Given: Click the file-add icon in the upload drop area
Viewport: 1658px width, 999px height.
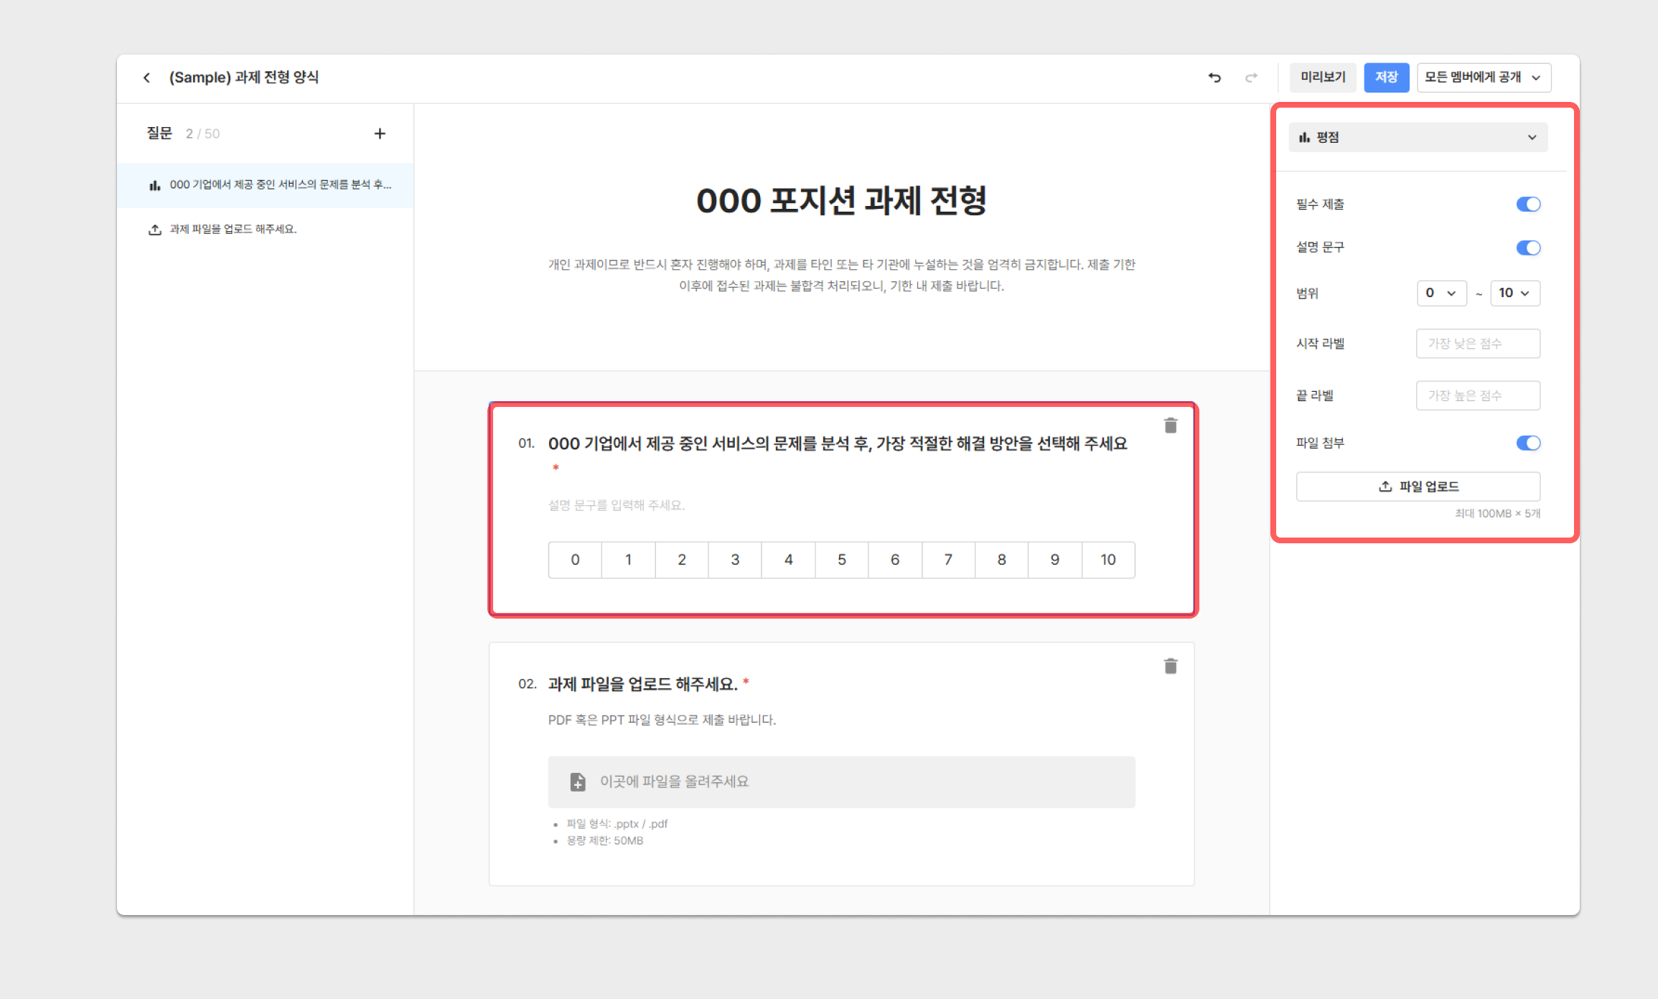Looking at the screenshot, I should [578, 782].
